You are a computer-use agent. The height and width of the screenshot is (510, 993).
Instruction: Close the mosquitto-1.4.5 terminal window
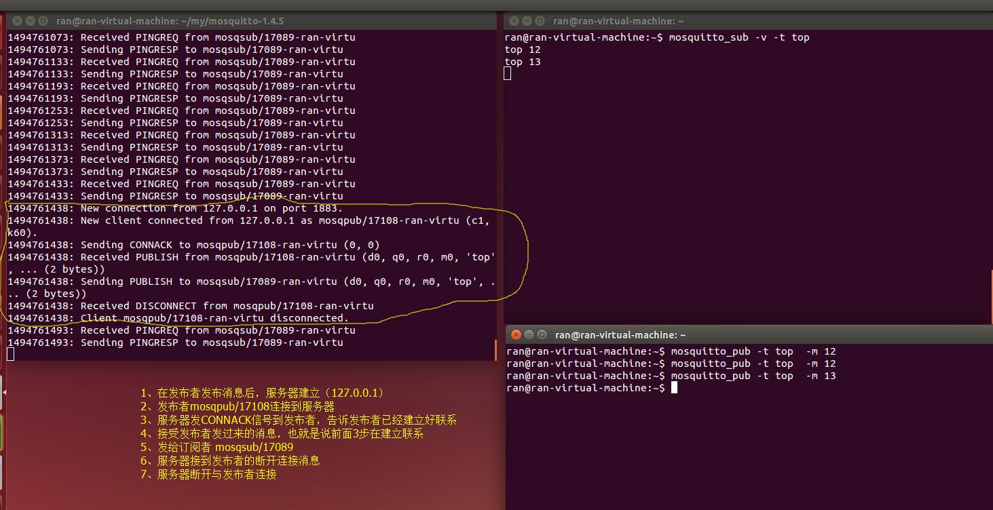click(x=17, y=21)
